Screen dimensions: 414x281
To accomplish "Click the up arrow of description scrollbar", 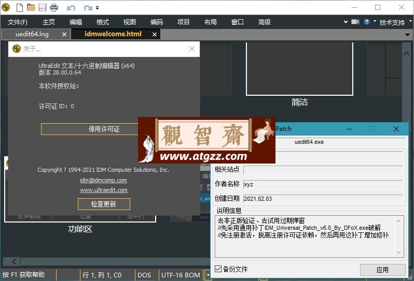I will tap(398, 221).
